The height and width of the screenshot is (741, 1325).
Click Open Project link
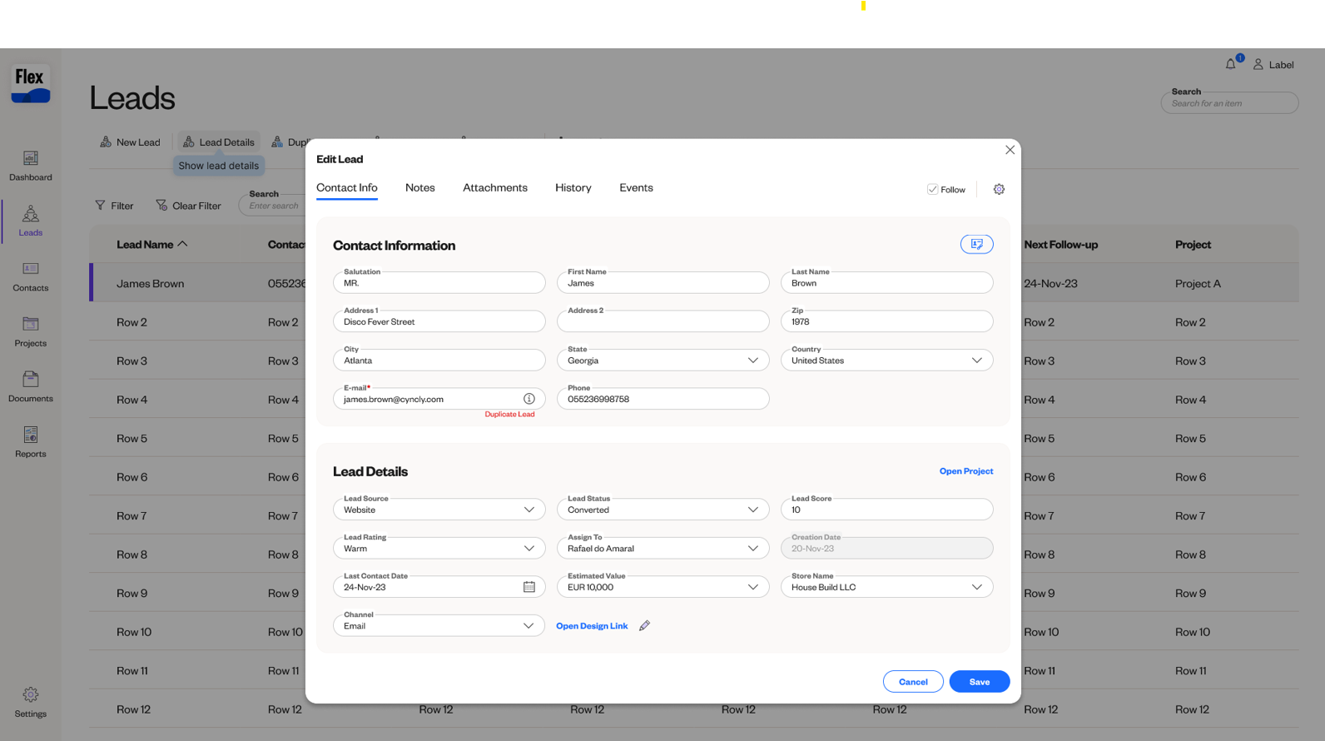click(x=966, y=471)
